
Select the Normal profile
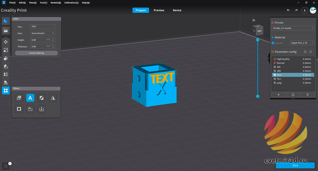click(x=293, y=63)
